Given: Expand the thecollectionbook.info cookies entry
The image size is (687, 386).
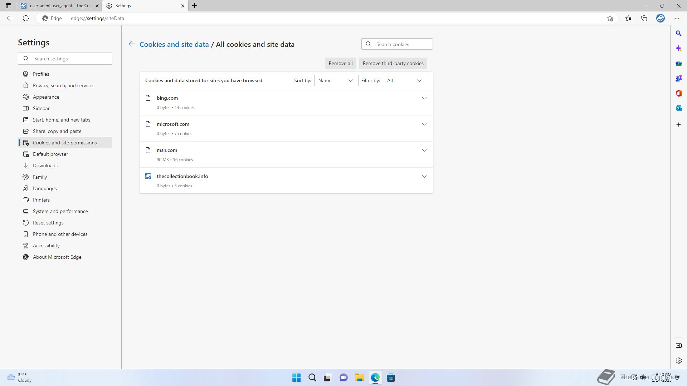Looking at the screenshot, I should click(424, 177).
